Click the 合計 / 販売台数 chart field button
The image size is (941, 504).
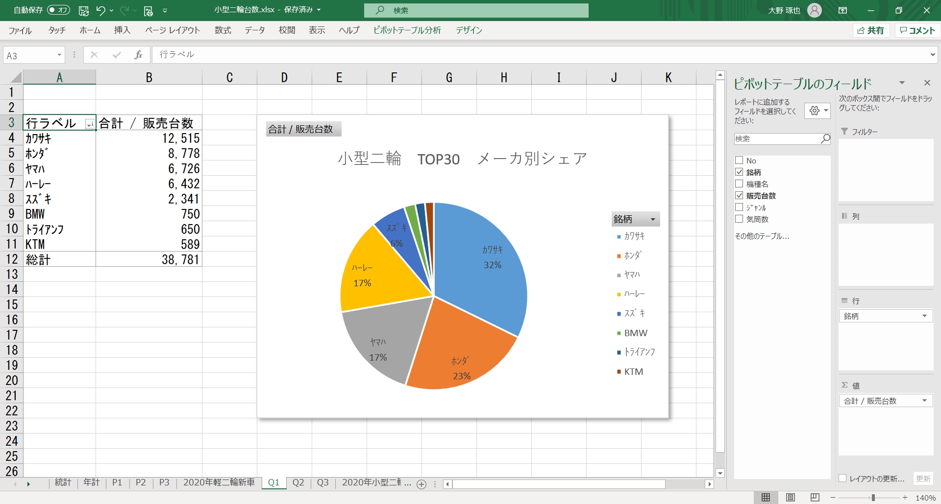[x=303, y=129]
